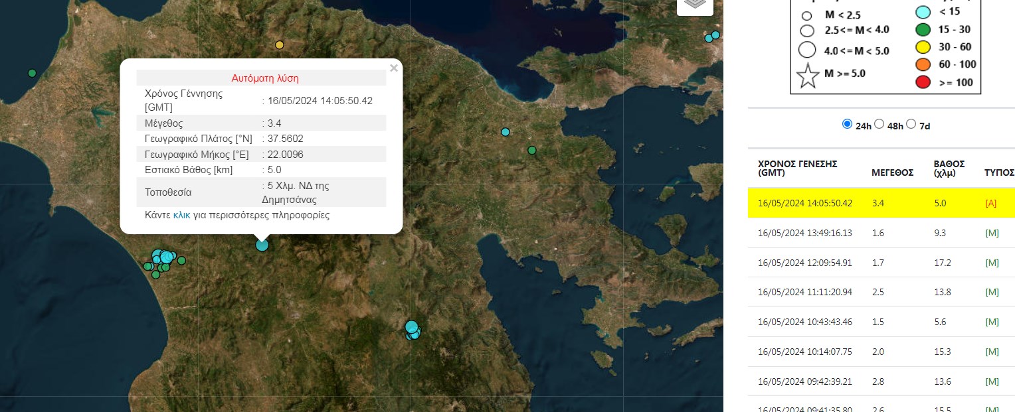1015x412 pixels.
Task: Click the star symbol for M >= 5.0
Action: coord(808,75)
